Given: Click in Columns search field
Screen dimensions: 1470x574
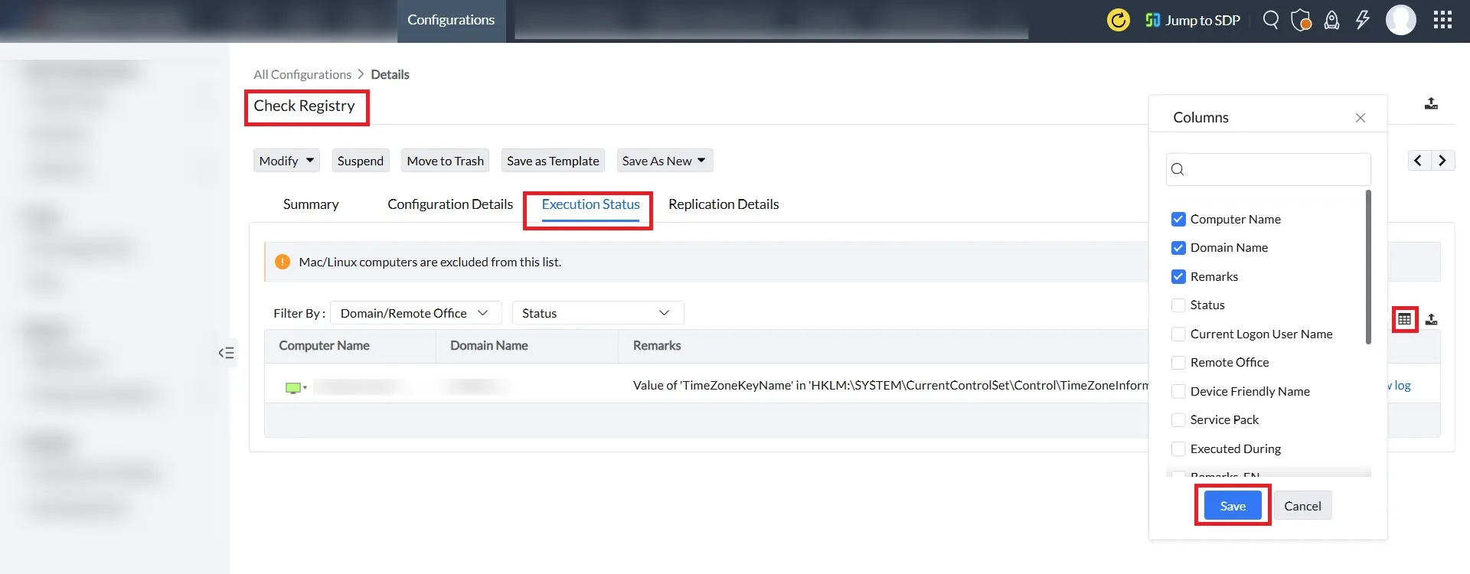Looking at the screenshot, I should tap(1269, 169).
